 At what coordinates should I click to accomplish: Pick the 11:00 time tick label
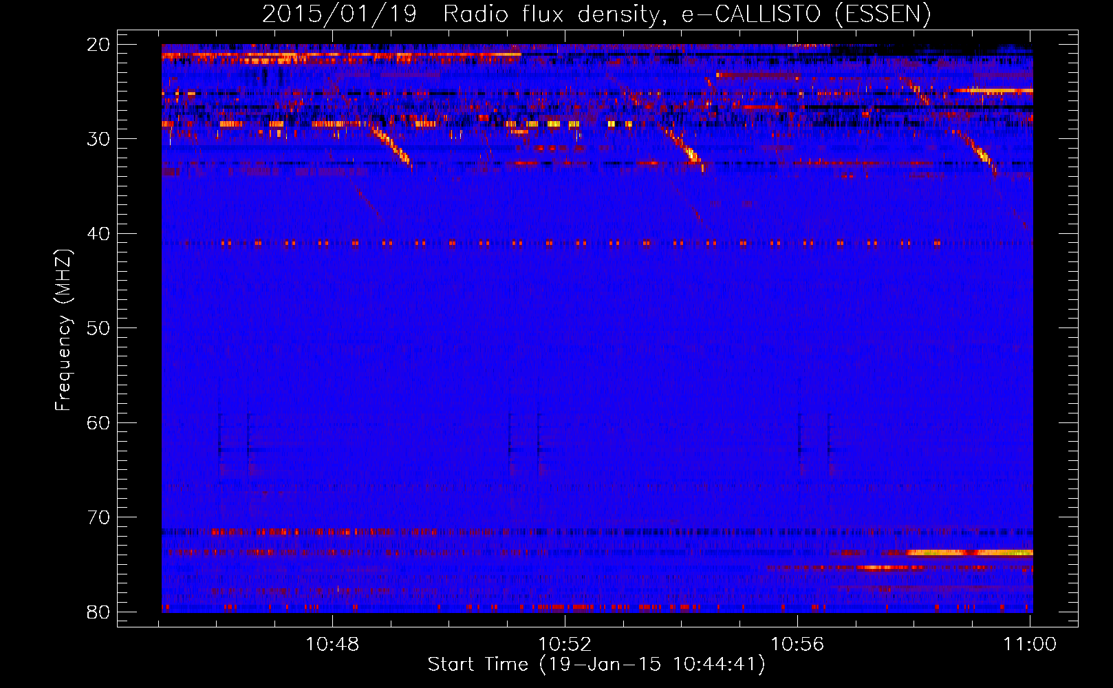(1030, 645)
